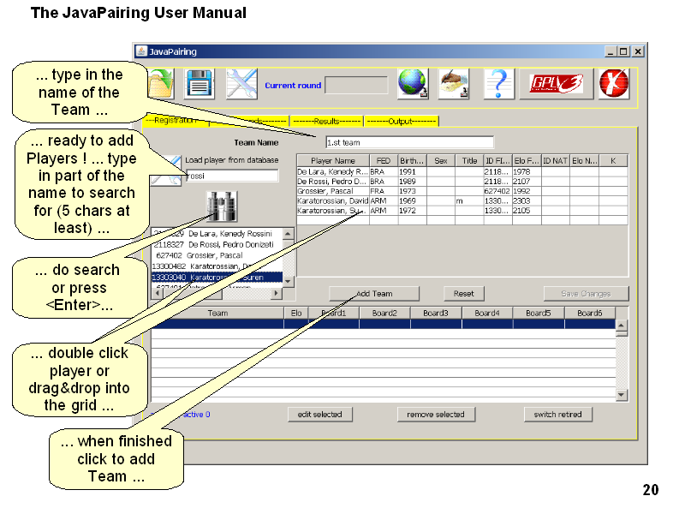This screenshot has height=514, width=685.
Task: Switch to the Output tab
Action: (x=401, y=122)
